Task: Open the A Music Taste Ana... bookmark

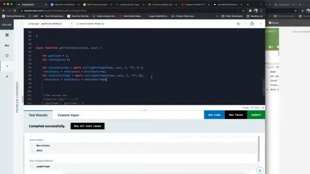Action: 184,16
